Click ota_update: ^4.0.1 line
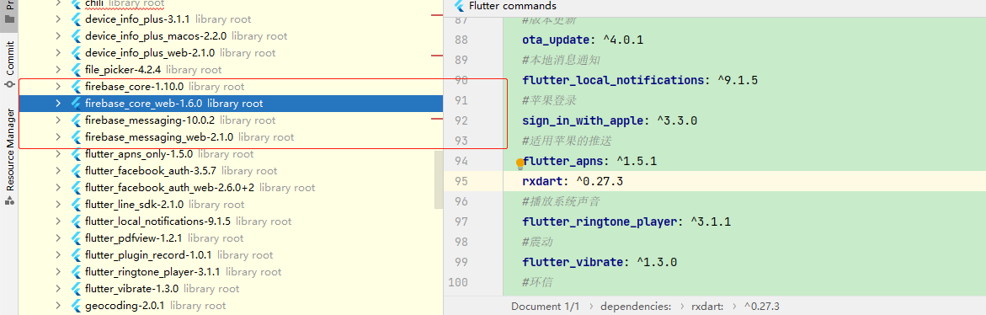986x315 pixels. click(x=583, y=40)
